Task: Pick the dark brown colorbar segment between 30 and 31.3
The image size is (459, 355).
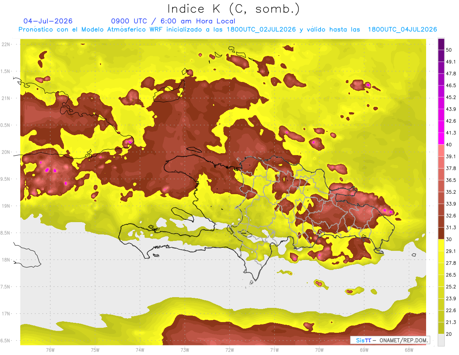Action: (x=441, y=233)
